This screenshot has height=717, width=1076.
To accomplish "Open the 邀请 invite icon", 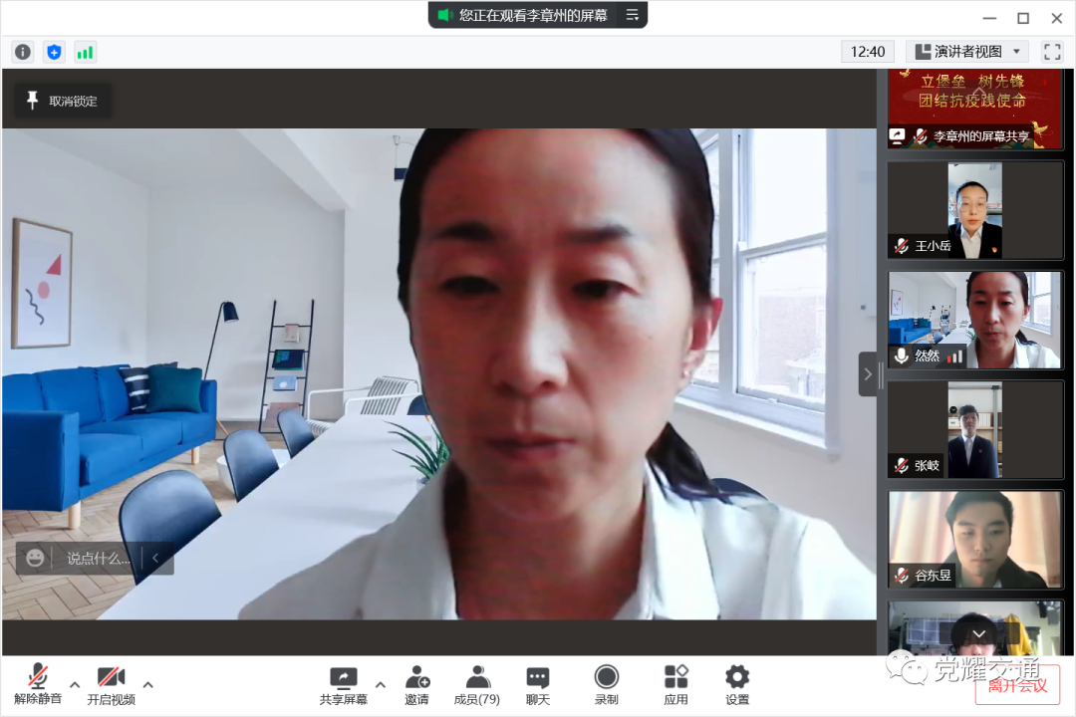I will tap(416, 685).
